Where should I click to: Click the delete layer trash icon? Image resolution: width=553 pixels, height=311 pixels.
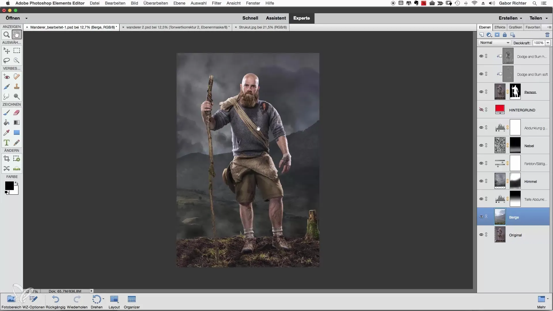[x=547, y=35]
